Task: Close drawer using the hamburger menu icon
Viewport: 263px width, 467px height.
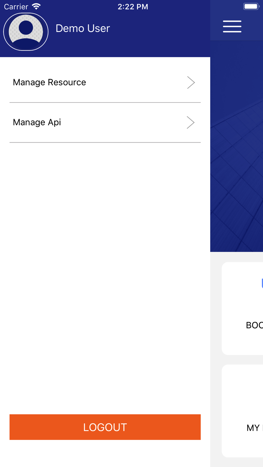Action: point(232,27)
